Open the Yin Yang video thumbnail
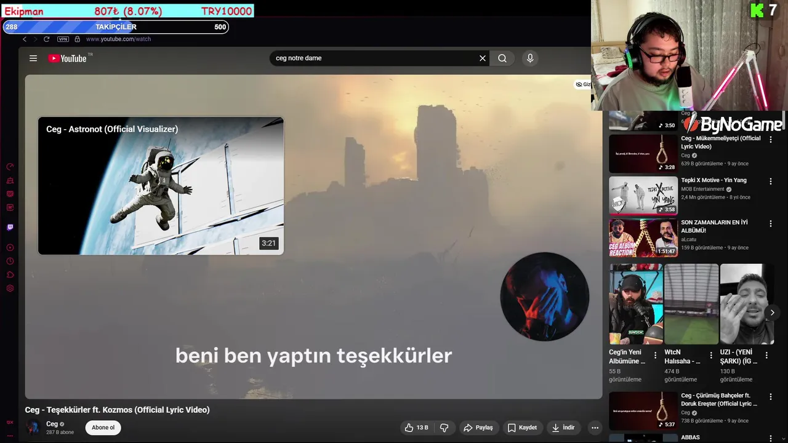 point(643,195)
